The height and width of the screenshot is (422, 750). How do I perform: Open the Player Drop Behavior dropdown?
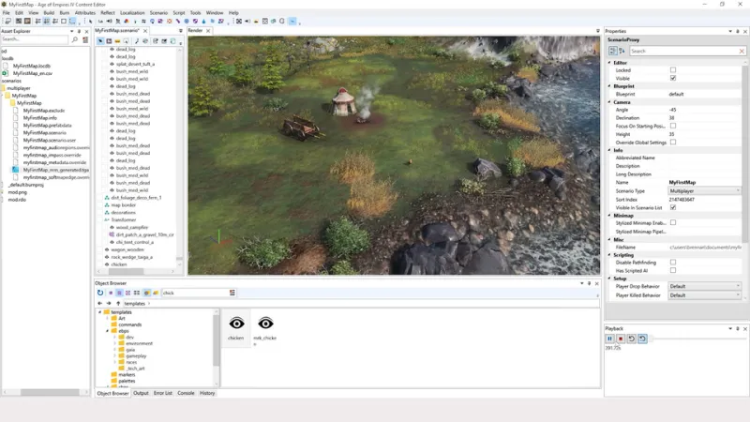[x=705, y=286]
